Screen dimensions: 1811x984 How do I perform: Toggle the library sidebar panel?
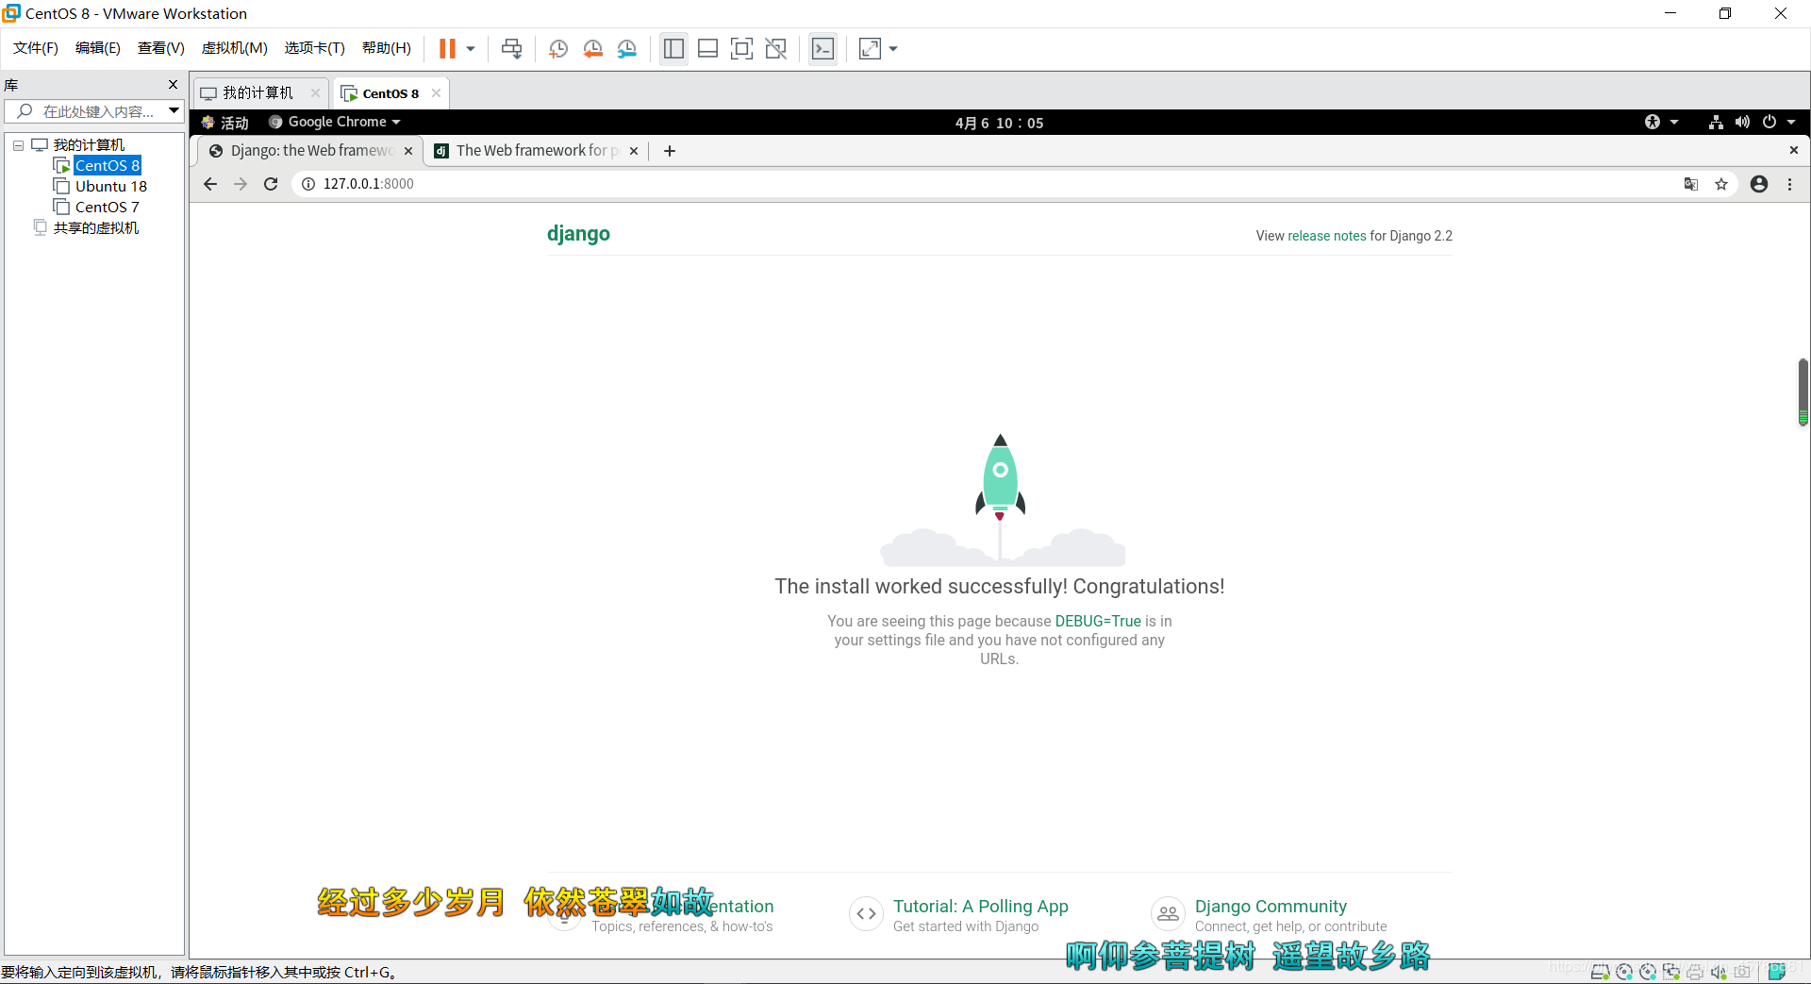pyautogui.click(x=673, y=48)
